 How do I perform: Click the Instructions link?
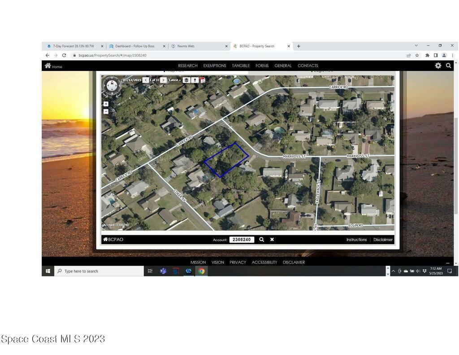(x=356, y=240)
